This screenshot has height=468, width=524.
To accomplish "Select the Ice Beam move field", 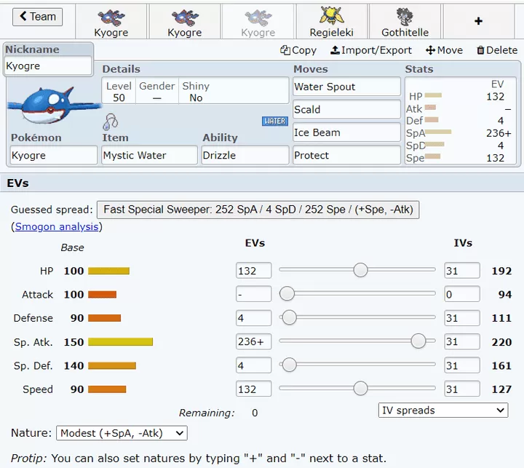I will click(x=346, y=132).
